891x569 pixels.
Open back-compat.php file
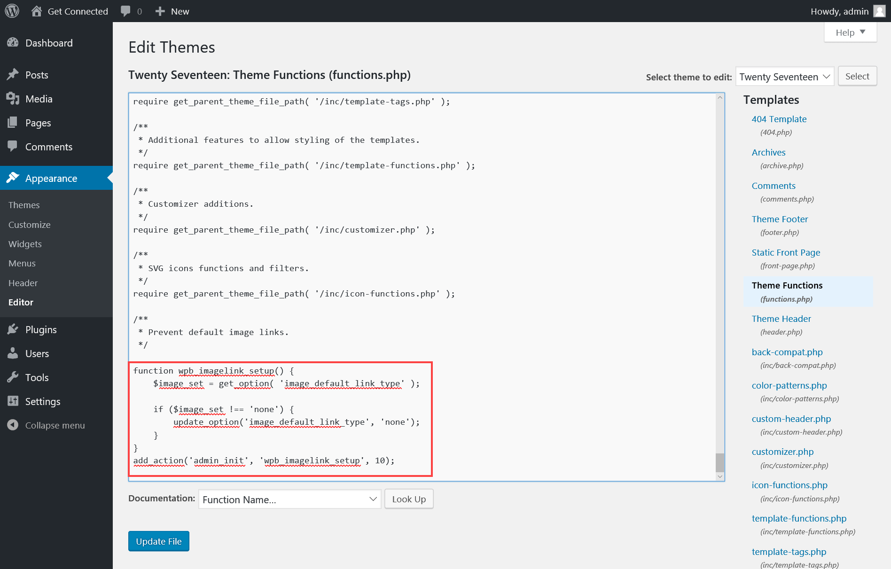click(x=787, y=352)
